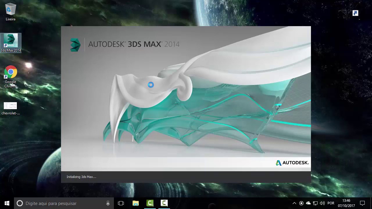This screenshot has height=209, width=372.
Task: Click the 3ds Max cube logo on the splash screen
Action: pyautogui.click(x=75, y=45)
